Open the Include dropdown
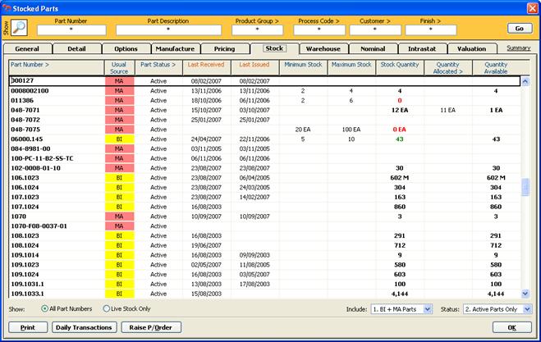Viewport: 541px width, 342px height. point(427,309)
